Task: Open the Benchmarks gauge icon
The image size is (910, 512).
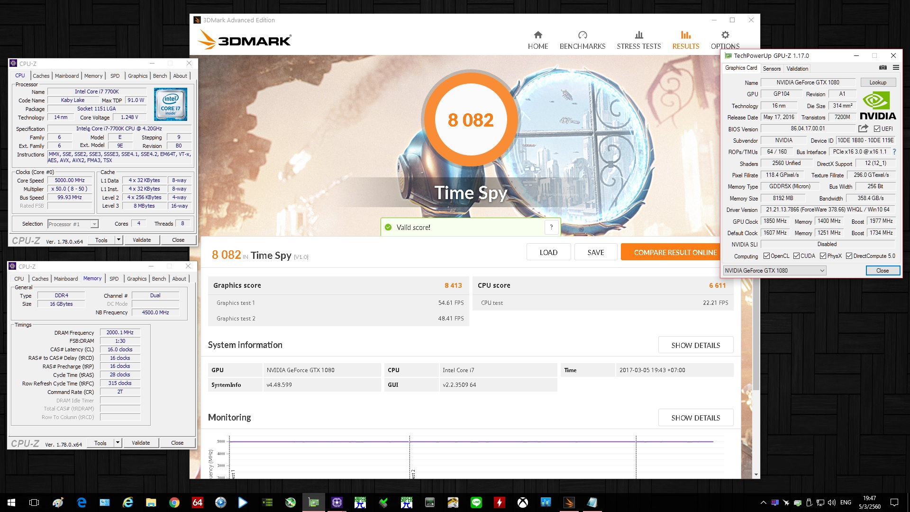Action: pos(582,35)
